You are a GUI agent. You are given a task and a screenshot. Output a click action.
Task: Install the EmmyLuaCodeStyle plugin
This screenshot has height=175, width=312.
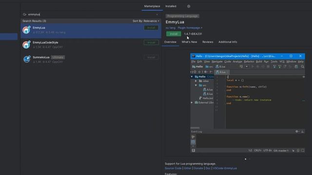(x=151, y=42)
